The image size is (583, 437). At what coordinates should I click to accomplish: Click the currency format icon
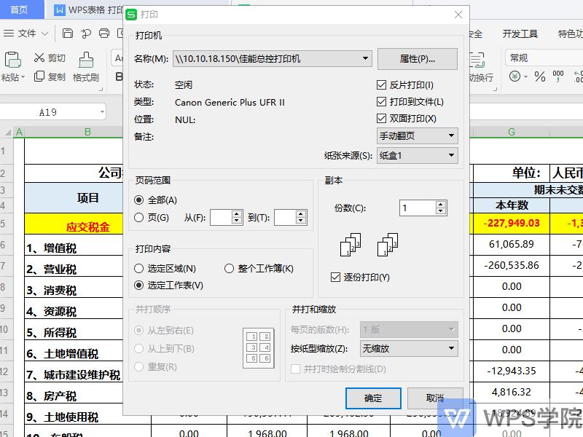click(x=515, y=76)
